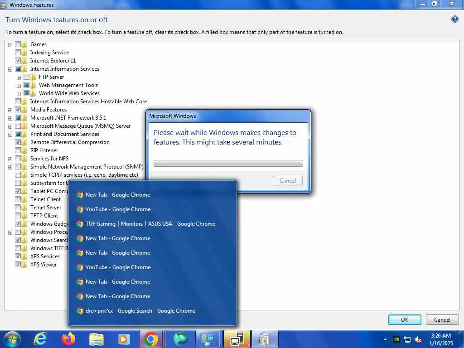Screen dimensions: 464x348
Task: Open the Windows Features help icon
Action: (x=454, y=19)
